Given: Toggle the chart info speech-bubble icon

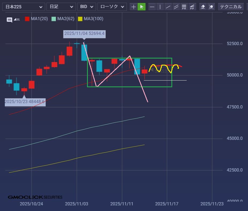Looking at the screenshot, I should point(9,20).
